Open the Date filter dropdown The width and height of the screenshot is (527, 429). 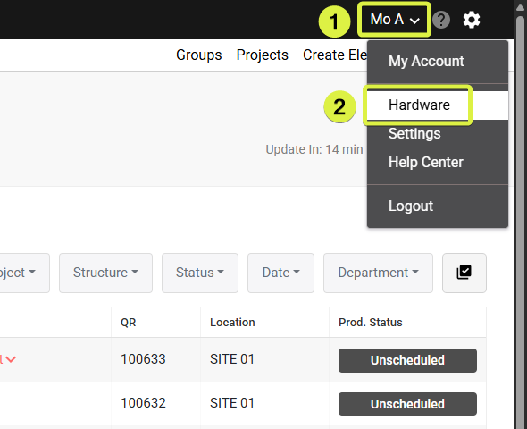coord(281,273)
